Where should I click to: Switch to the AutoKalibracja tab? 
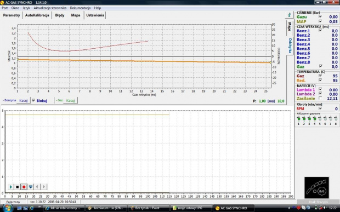click(37, 15)
